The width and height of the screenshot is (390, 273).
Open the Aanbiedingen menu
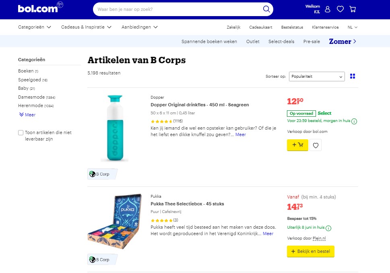click(139, 27)
